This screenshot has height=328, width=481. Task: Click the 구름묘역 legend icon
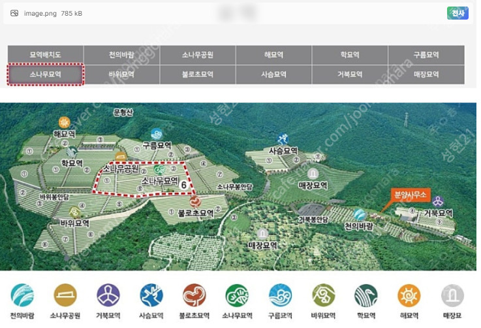tap(281, 295)
